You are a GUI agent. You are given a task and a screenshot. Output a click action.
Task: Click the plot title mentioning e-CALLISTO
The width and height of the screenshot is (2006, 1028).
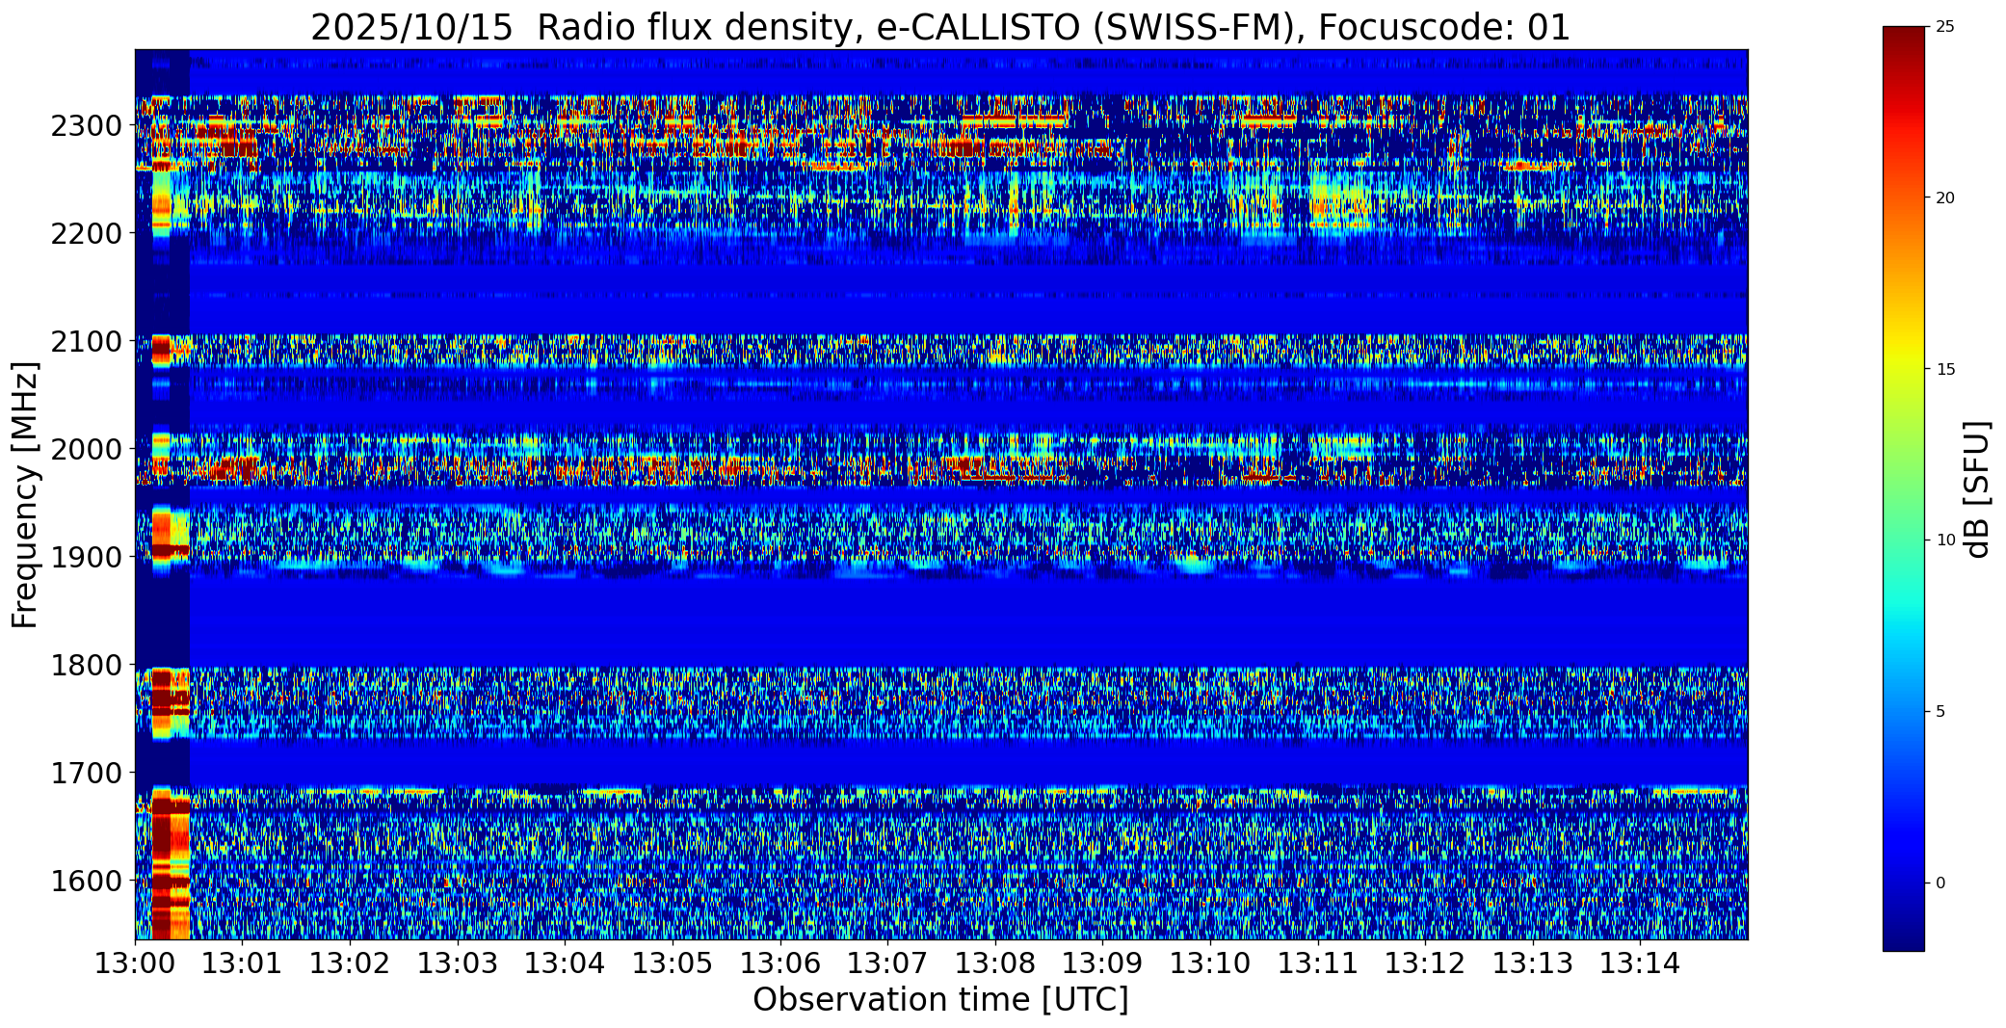click(x=940, y=27)
